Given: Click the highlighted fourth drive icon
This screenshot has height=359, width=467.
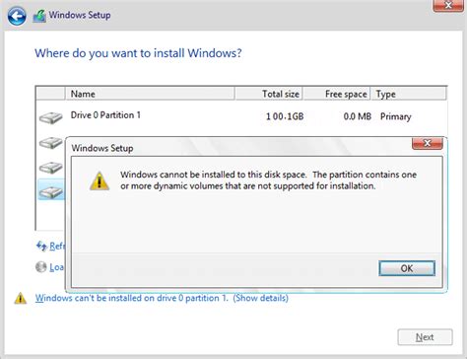Looking at the screenshot, I should pos(51,191).
